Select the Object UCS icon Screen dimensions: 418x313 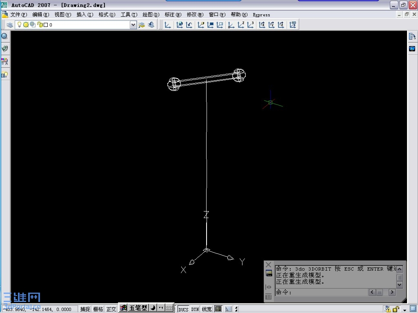[x=210, y=25]
